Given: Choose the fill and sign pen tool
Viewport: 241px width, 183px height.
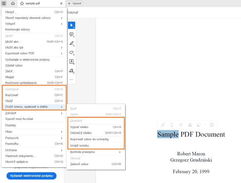Looking at the screenshot, I should [x=72, y=71].
